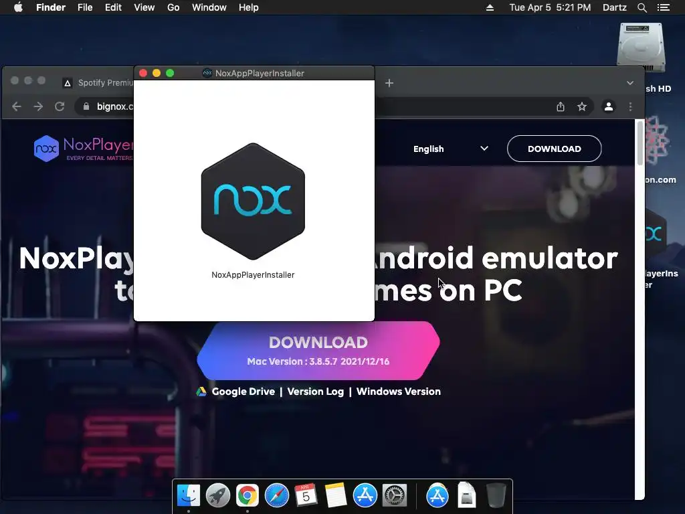Open the Version Log link
This screenshot has height=514, width=685.
click(x=316, y=392)
